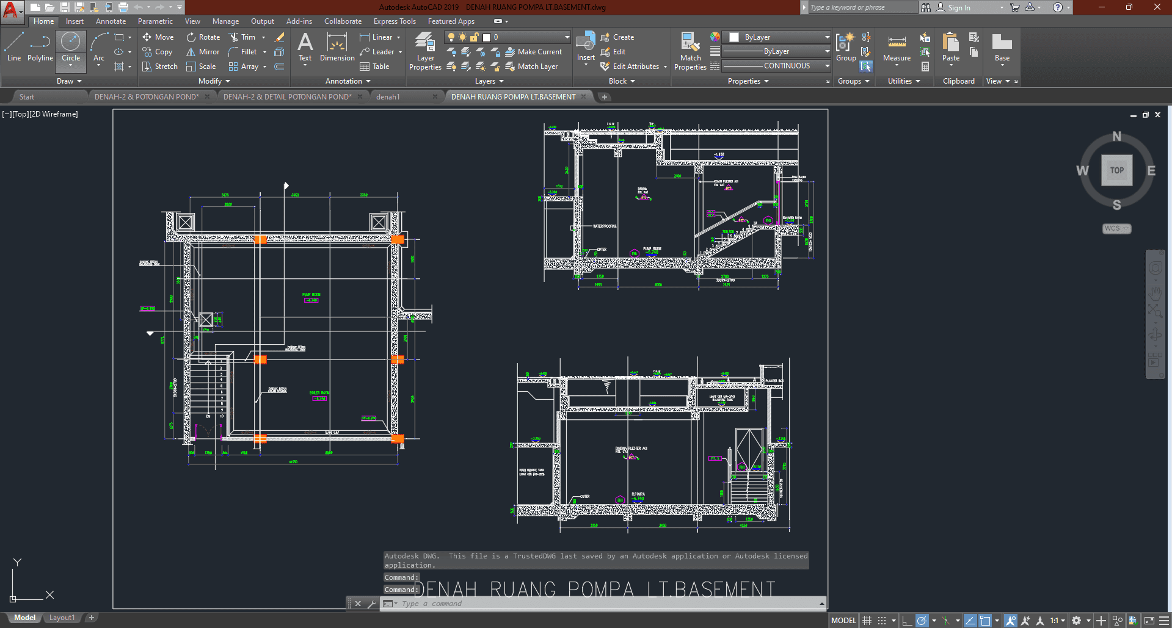Switch to the denah1 drawing tab

click(388, 97)
